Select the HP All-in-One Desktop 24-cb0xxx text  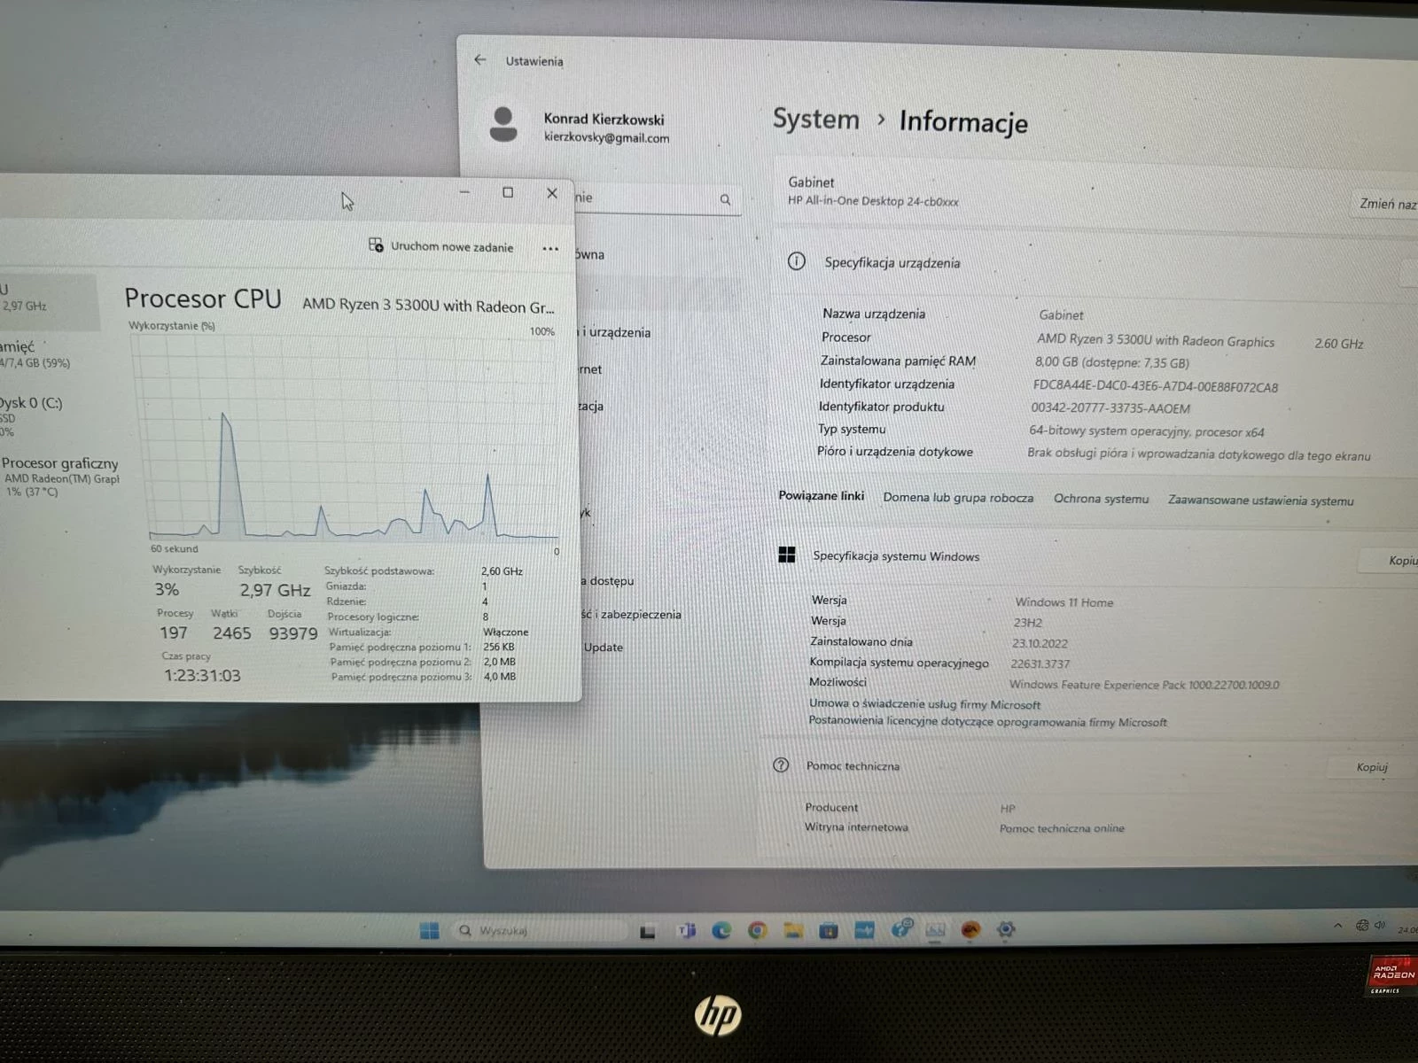coord(873,201)
